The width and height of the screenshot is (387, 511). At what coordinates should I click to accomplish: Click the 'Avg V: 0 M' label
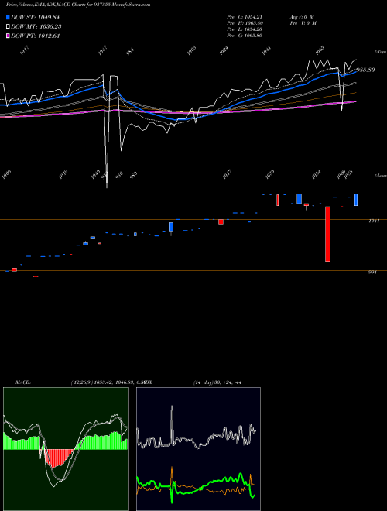pyautogui.click(x=302, y=16)
